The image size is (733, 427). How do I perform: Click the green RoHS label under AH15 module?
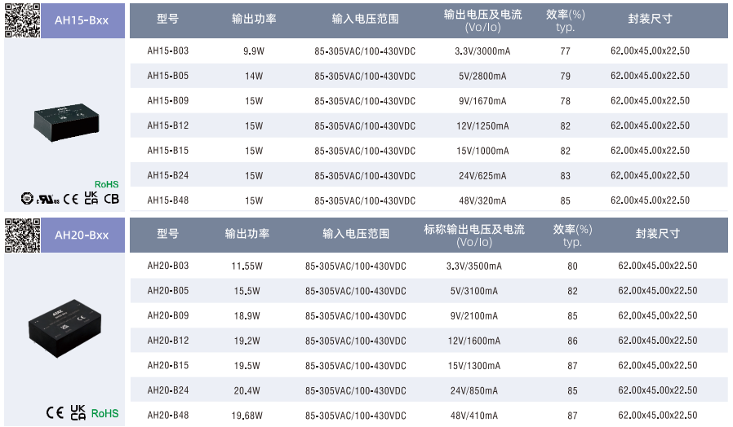[107, 184]
